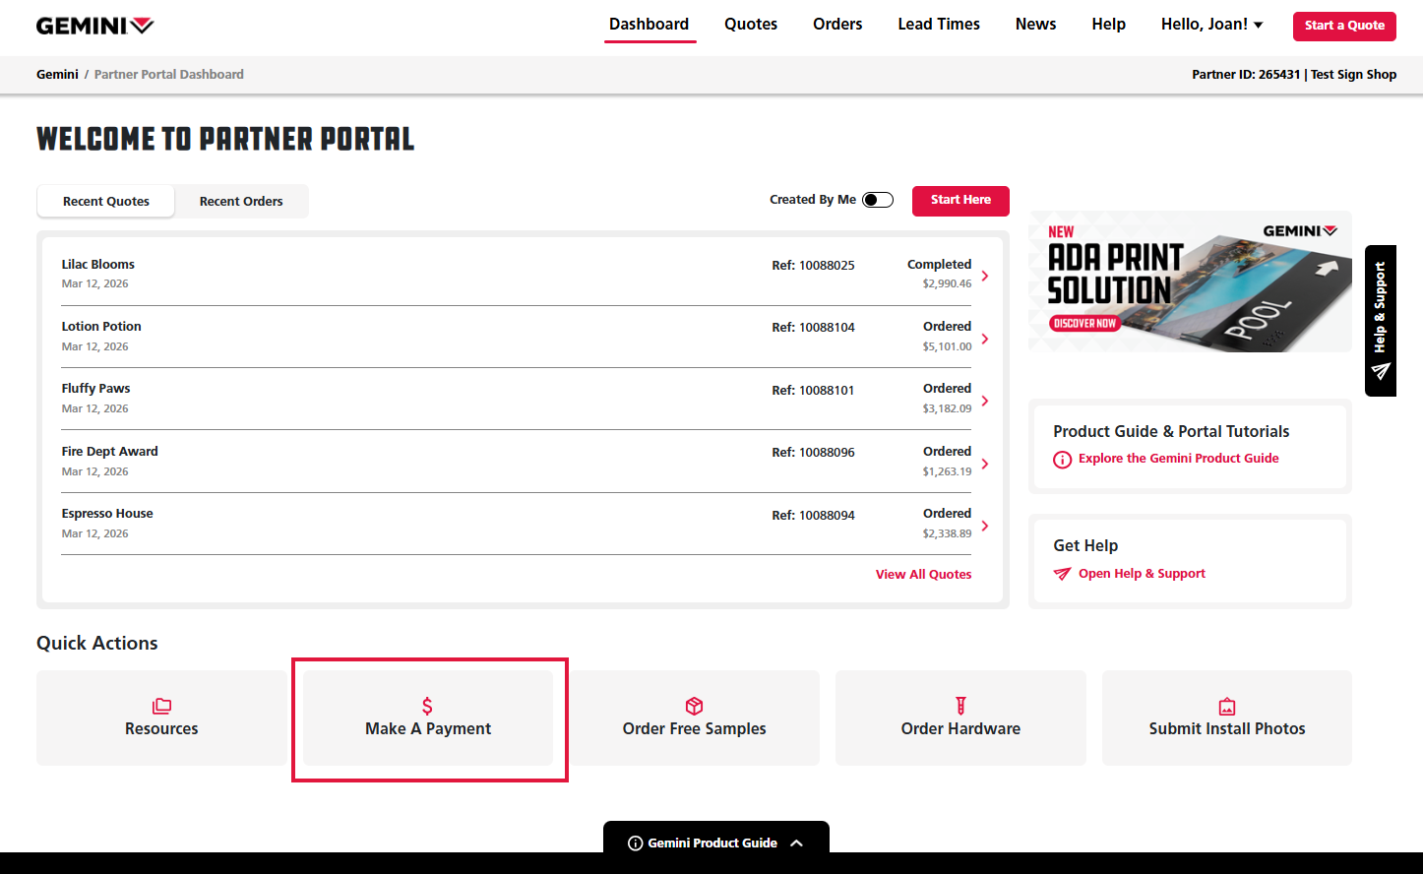
Task: Open Lilac Blooms quote with chevron arrow
Action: pyautogui.click(x=984, y=276)
